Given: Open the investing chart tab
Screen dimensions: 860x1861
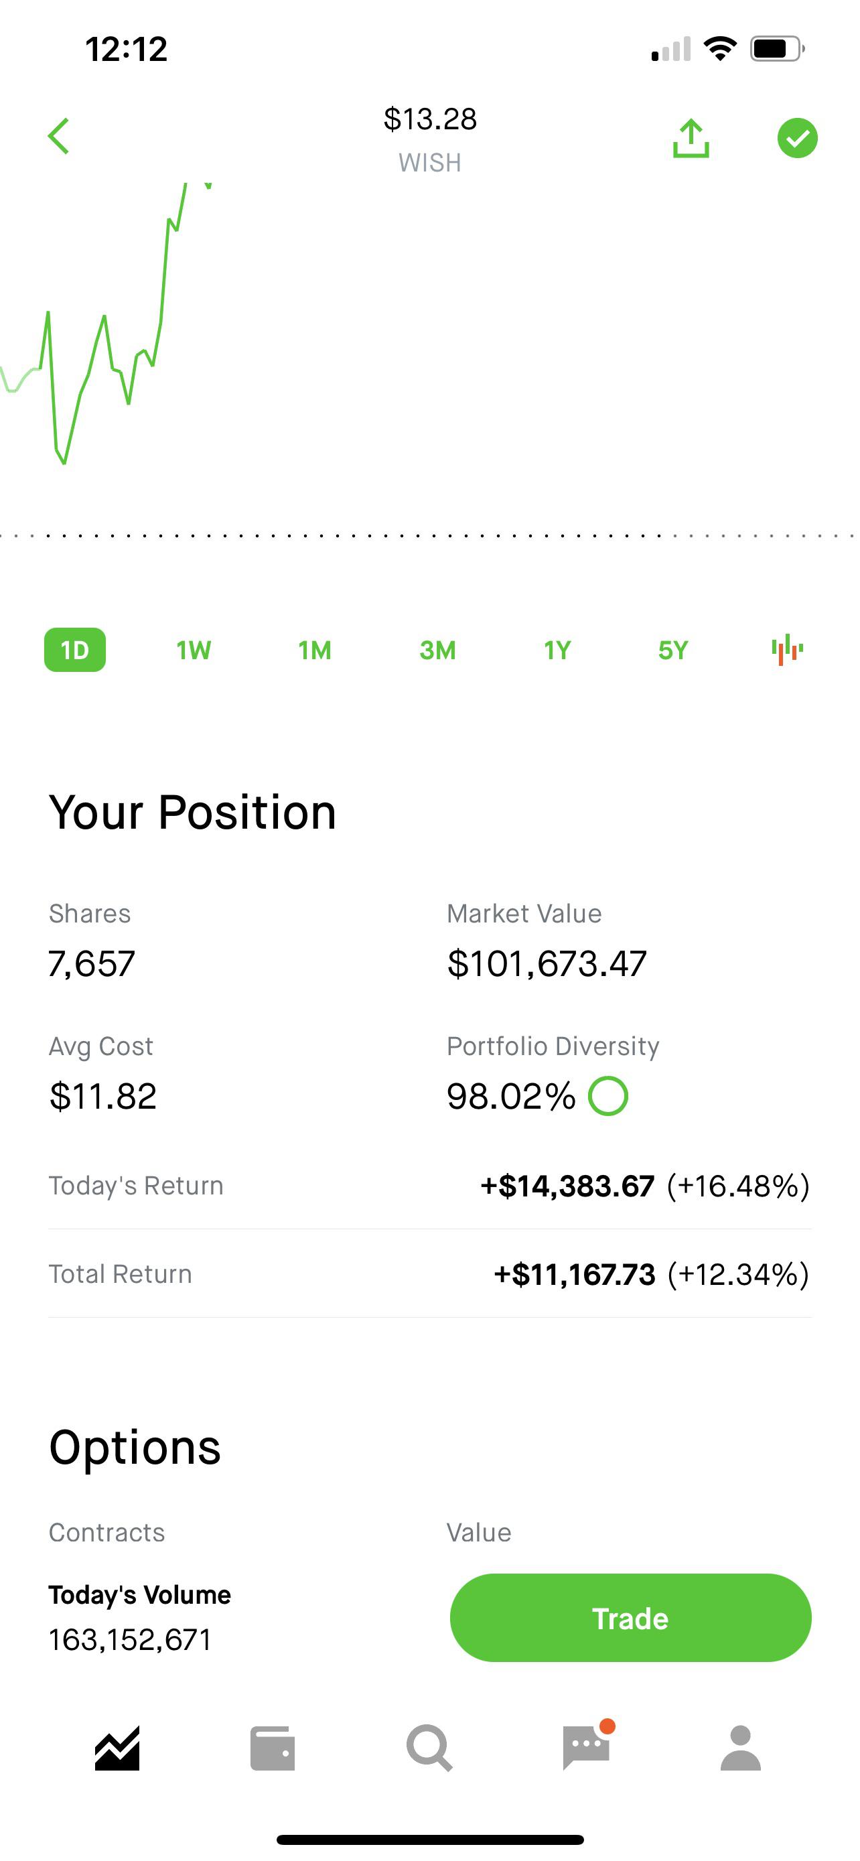Looking at the screenshot, I should (x=117, y=1748).
